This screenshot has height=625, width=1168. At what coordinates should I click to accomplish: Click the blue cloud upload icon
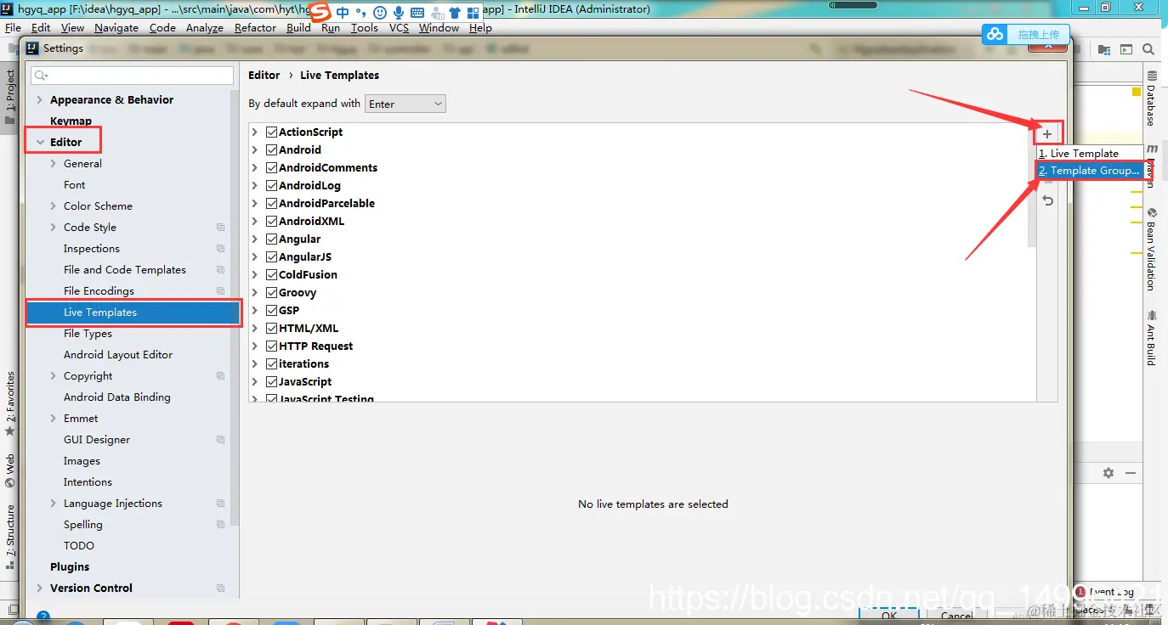995,34
